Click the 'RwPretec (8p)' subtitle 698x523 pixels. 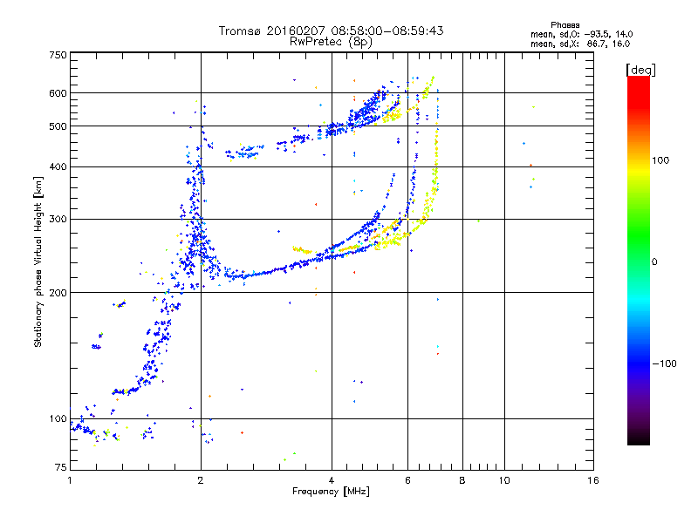click(331, 42)
